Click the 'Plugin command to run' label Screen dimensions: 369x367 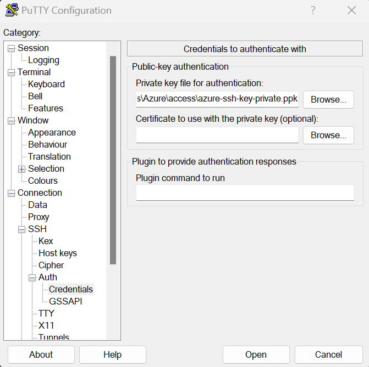[x=180, y=178]
